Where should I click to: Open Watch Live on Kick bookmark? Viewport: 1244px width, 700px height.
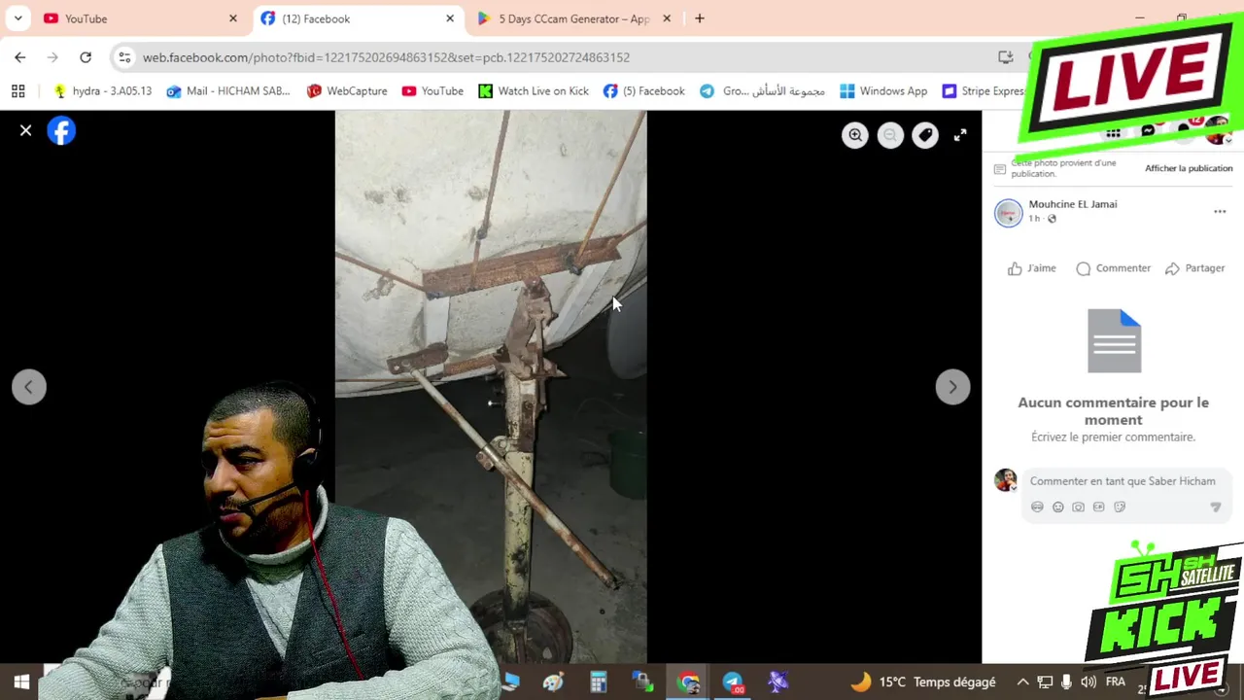pyautogui.click(x=534, y=91)
